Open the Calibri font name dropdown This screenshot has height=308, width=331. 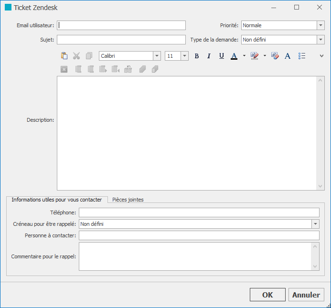(157, 56)
